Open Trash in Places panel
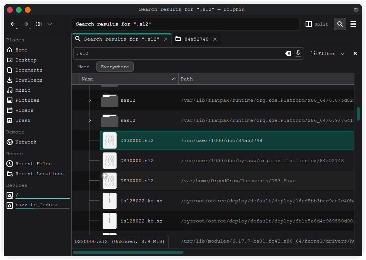Screen dimensions: 366x260 (22, 120)
